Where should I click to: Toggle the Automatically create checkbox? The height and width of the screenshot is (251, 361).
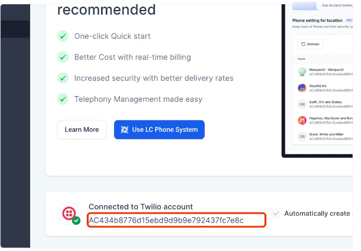276,213
